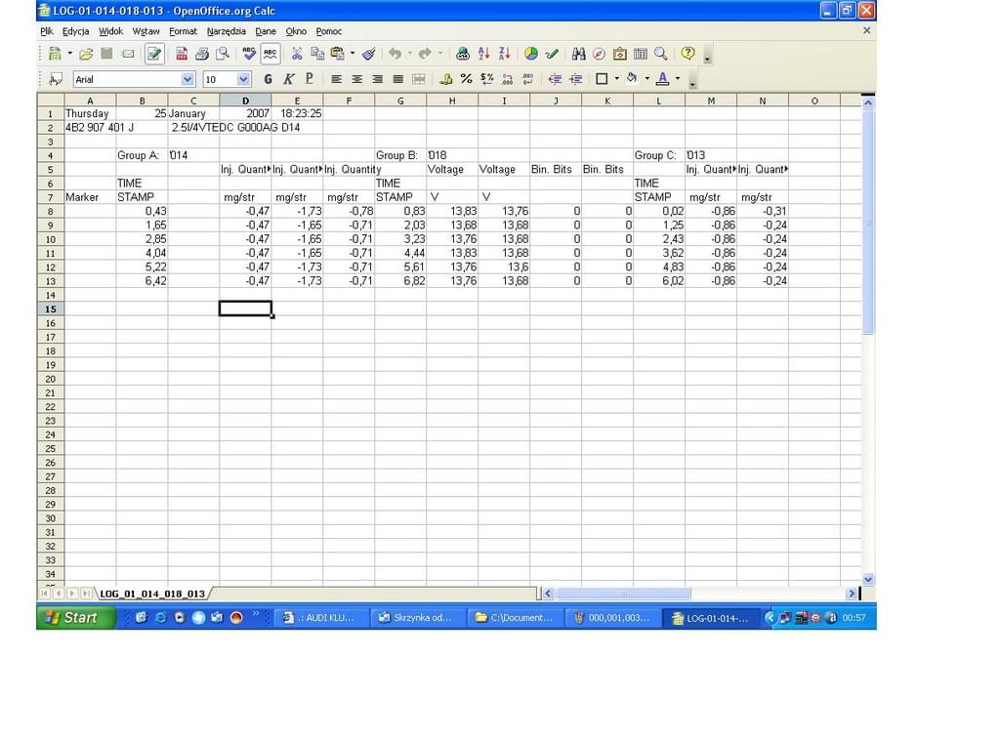Viewport: 1000px width, 739px height.
Task: Expand the Background Color dropdown arrow
Action: click(646, 79)
